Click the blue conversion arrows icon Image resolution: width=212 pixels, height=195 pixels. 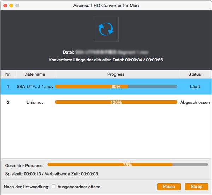[x=106, y=29]
